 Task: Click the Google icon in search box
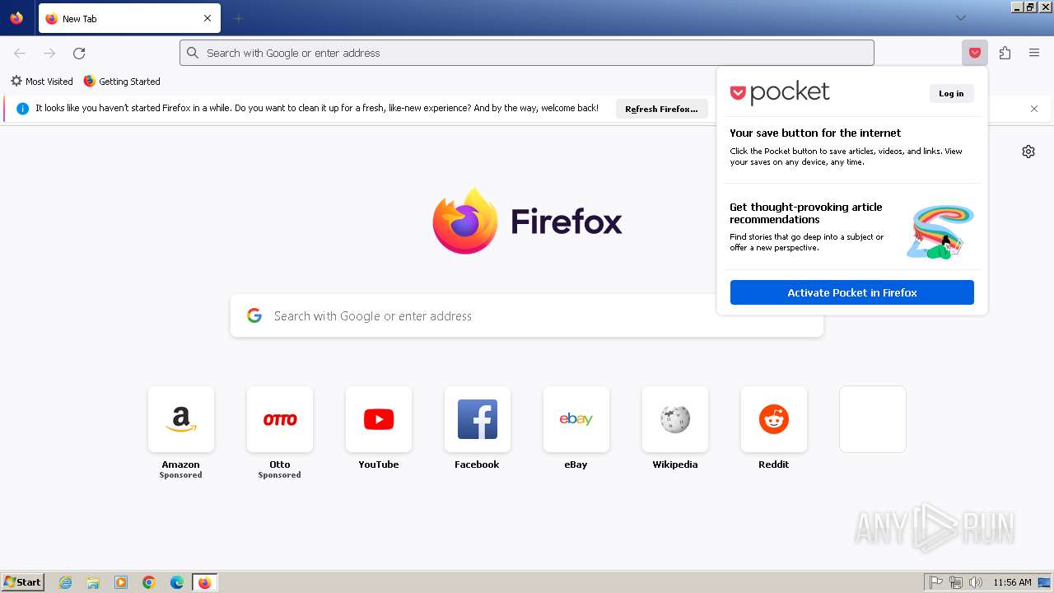point(254,315)
